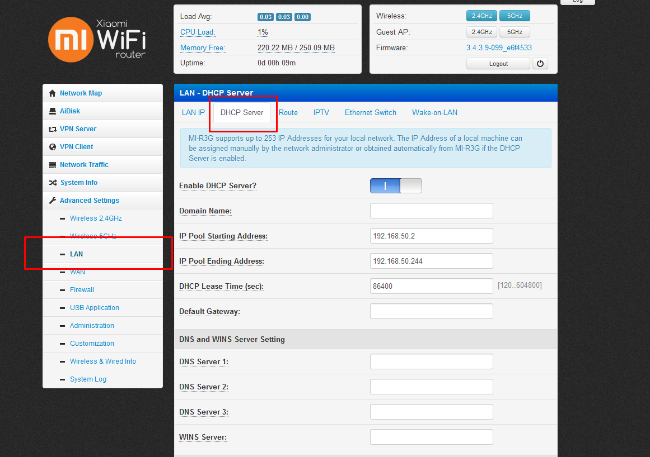Click the AiDisk drive icon
The width and height of the screenshot is (650, 457).
click(53, 111)
